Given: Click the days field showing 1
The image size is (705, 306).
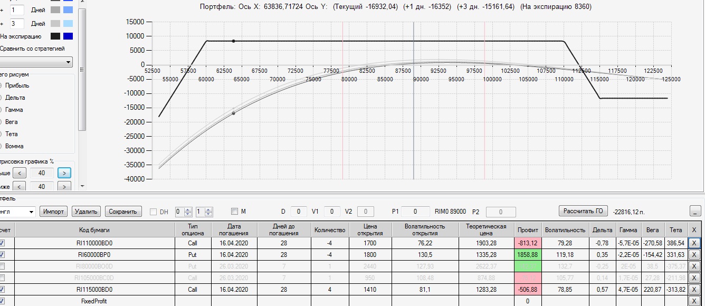Looking at the screenshot, I should [16, 9].
